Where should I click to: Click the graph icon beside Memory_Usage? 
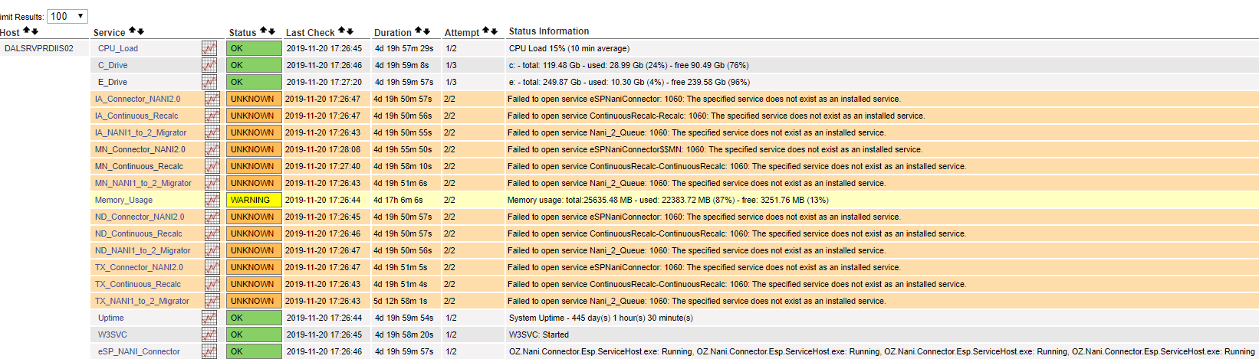[212, 200]
